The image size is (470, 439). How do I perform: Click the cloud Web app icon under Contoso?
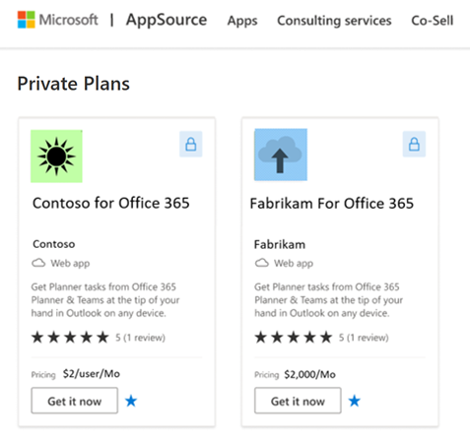coord(38,263)
